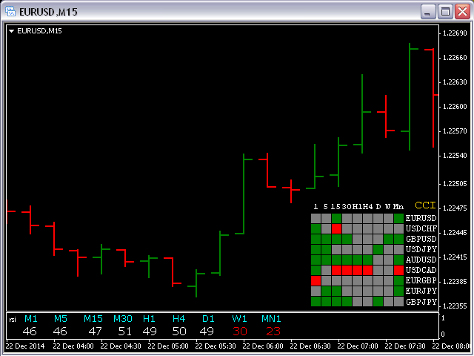Click the green GBPUSD weekly CCI cell
The image size is (474, 356).
(388, 239)
